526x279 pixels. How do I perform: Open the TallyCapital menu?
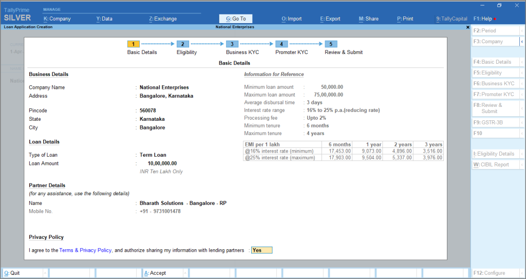tap(452, 19)
